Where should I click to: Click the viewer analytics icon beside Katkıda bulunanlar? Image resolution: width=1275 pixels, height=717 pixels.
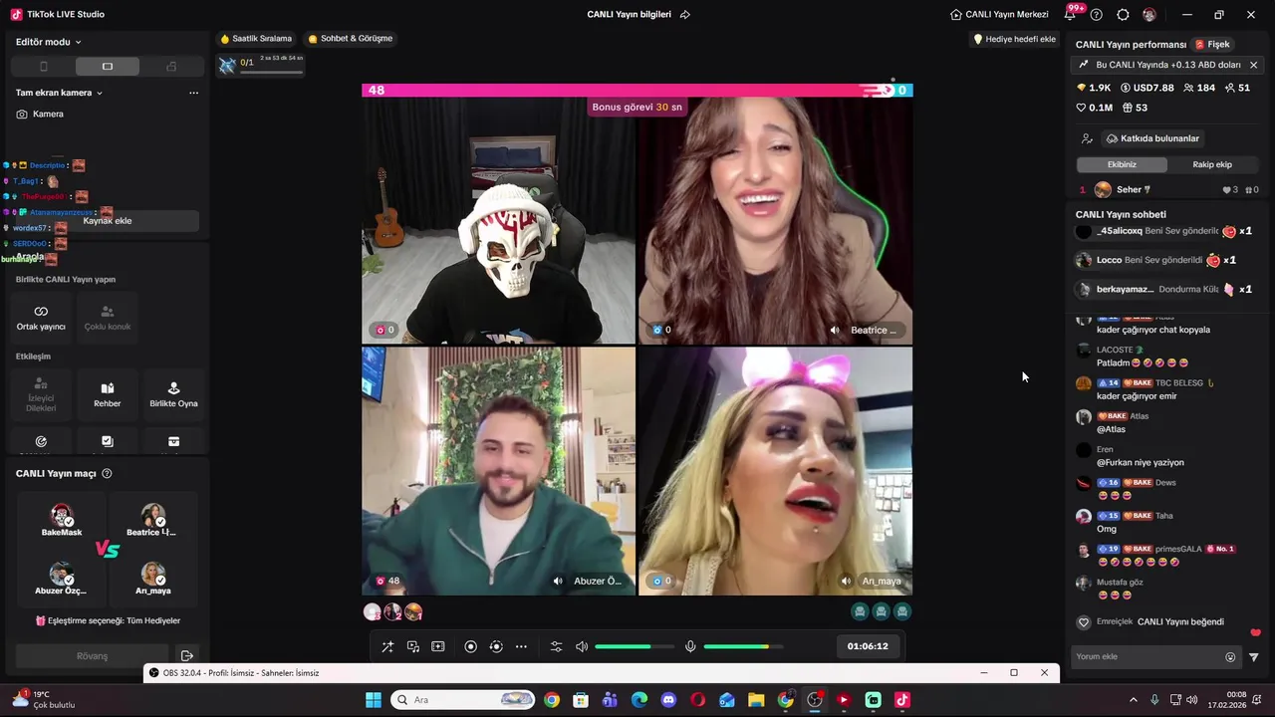pos(1087,138)
